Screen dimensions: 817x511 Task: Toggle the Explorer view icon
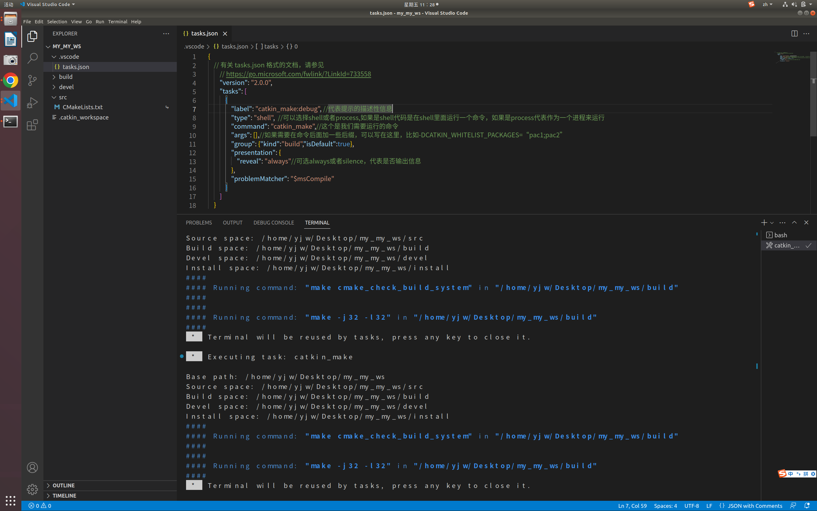(x=32, y=36)
